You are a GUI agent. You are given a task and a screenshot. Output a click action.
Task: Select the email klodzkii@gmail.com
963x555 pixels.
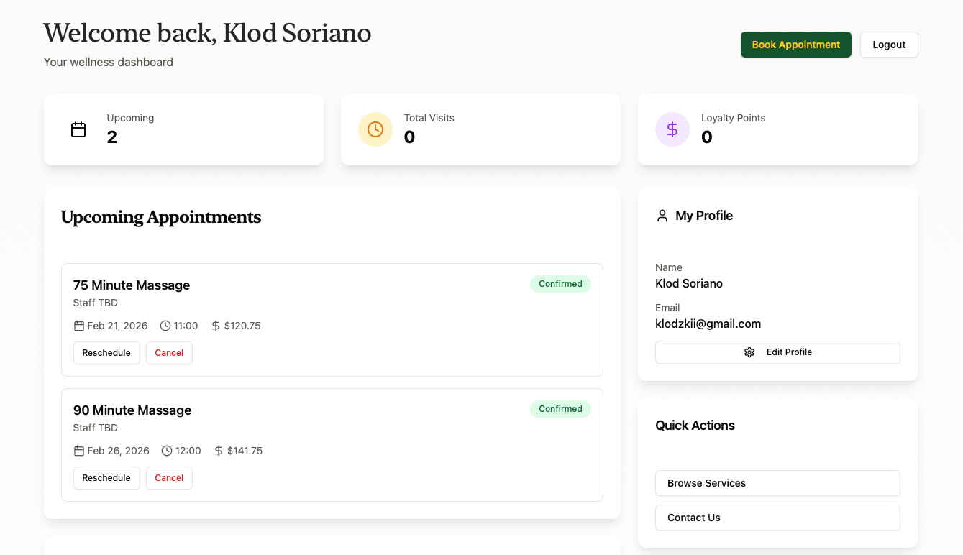point(708,324)
